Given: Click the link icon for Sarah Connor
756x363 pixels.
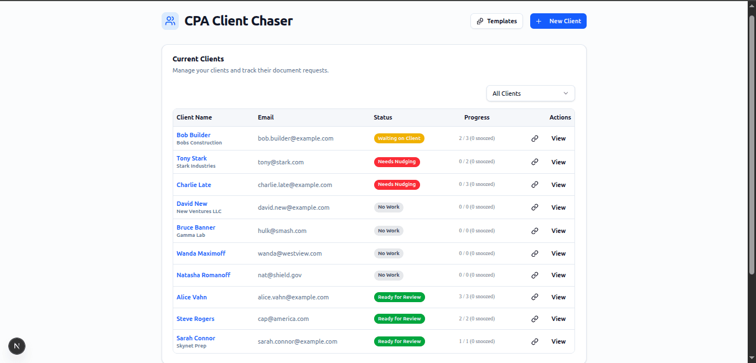Looking at the screenshot, I should [535, 341].
